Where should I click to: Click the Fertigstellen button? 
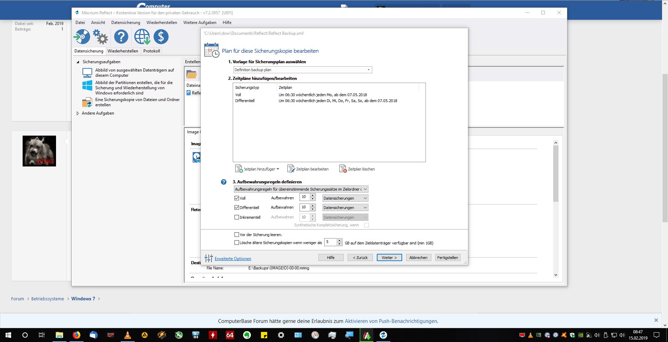pos(448,258)
